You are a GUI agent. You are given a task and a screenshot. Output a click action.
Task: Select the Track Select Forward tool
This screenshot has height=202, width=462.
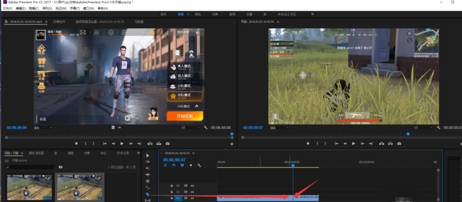pos(147,162)
